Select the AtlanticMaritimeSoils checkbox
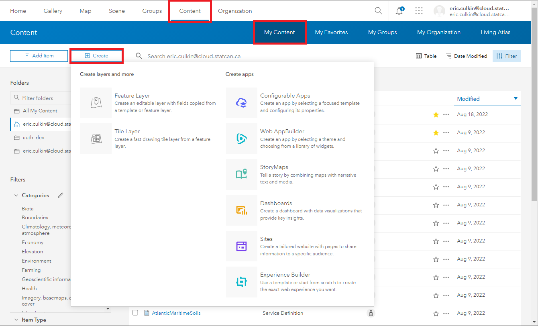The height and width of the screenshot is (326, 538). tap(135, 313)
